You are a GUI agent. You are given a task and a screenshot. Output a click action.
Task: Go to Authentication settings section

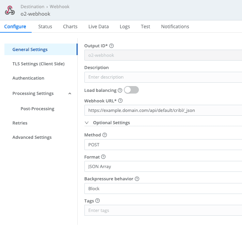coord(28,78)
